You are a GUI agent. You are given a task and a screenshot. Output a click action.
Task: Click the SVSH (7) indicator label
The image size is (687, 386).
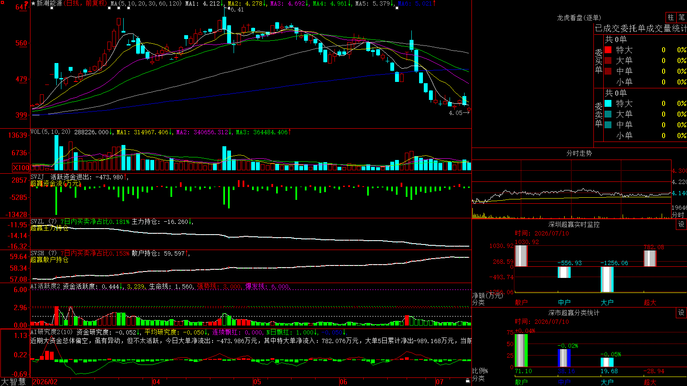pos(44,253)
